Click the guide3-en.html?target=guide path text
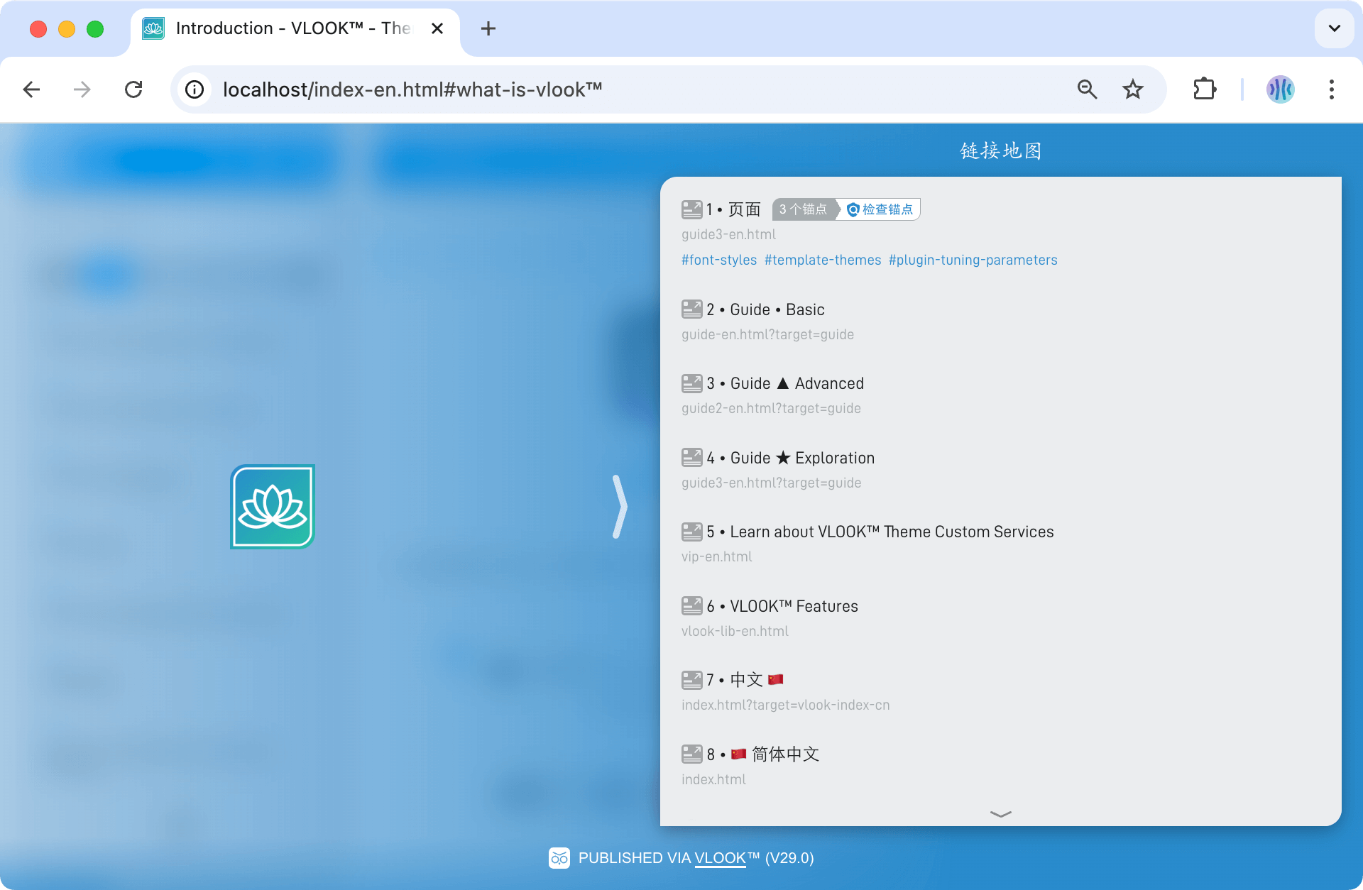The height and width of the screenshot is (890, 1363). click(x=771, y=483)
